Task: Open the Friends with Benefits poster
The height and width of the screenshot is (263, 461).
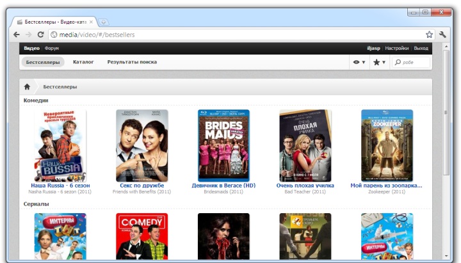Action: [x=142, y=145]
